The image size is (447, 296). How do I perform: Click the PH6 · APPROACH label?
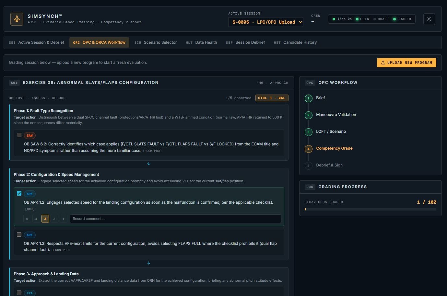(x=272, y=83)
